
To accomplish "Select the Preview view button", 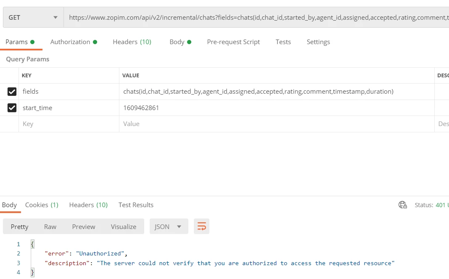I will [84, 226].
